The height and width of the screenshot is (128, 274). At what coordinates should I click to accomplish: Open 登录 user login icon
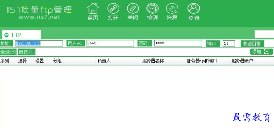click(194, 12)
